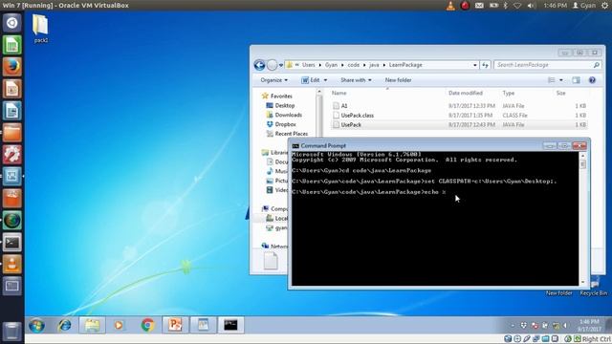The width and height of the screenshot is (612, 344).
Task: Click the Windows taskbar clock
Action: point(589,325)
